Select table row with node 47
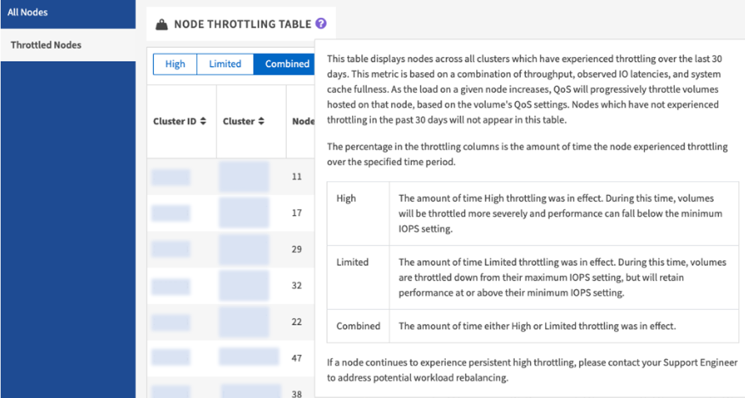 (297, 358)
